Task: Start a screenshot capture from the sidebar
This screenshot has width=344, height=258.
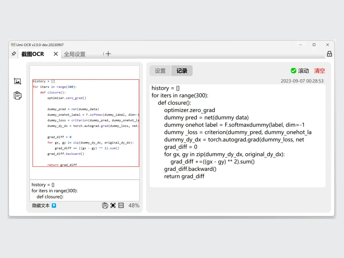Action: click(18, 82)
